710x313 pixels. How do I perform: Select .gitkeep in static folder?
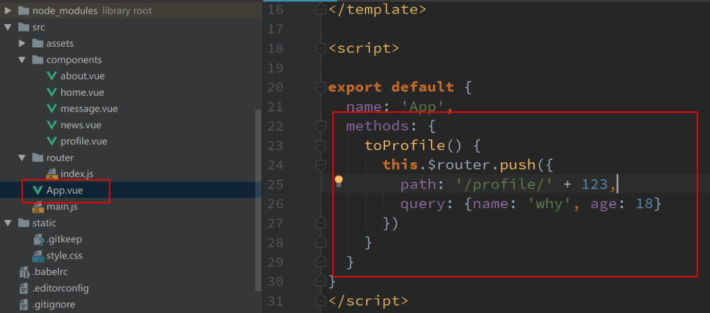(64, 239)
